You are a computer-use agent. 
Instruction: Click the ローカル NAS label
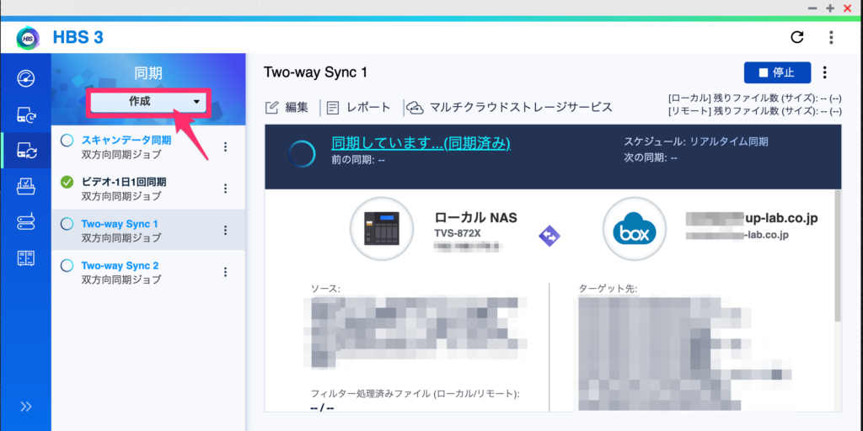(475, 218)
